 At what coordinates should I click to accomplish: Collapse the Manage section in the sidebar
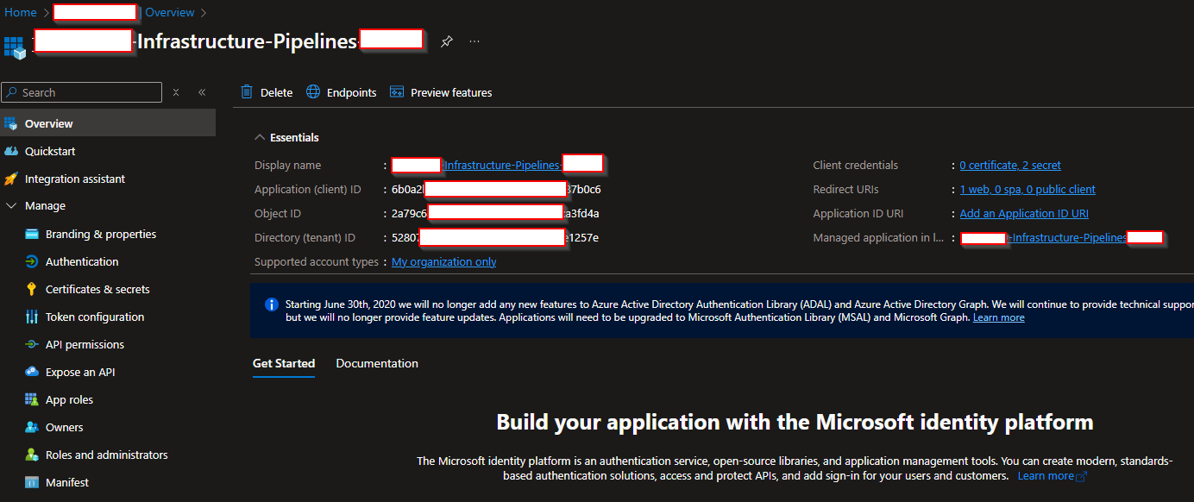[x=11, y=206]
